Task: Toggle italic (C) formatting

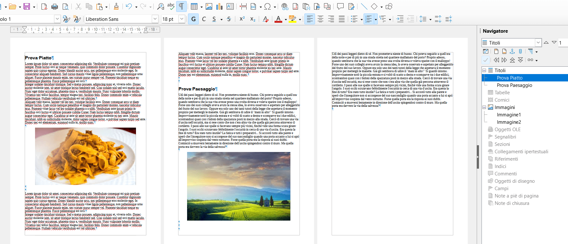Action: (x=204, y=19)
